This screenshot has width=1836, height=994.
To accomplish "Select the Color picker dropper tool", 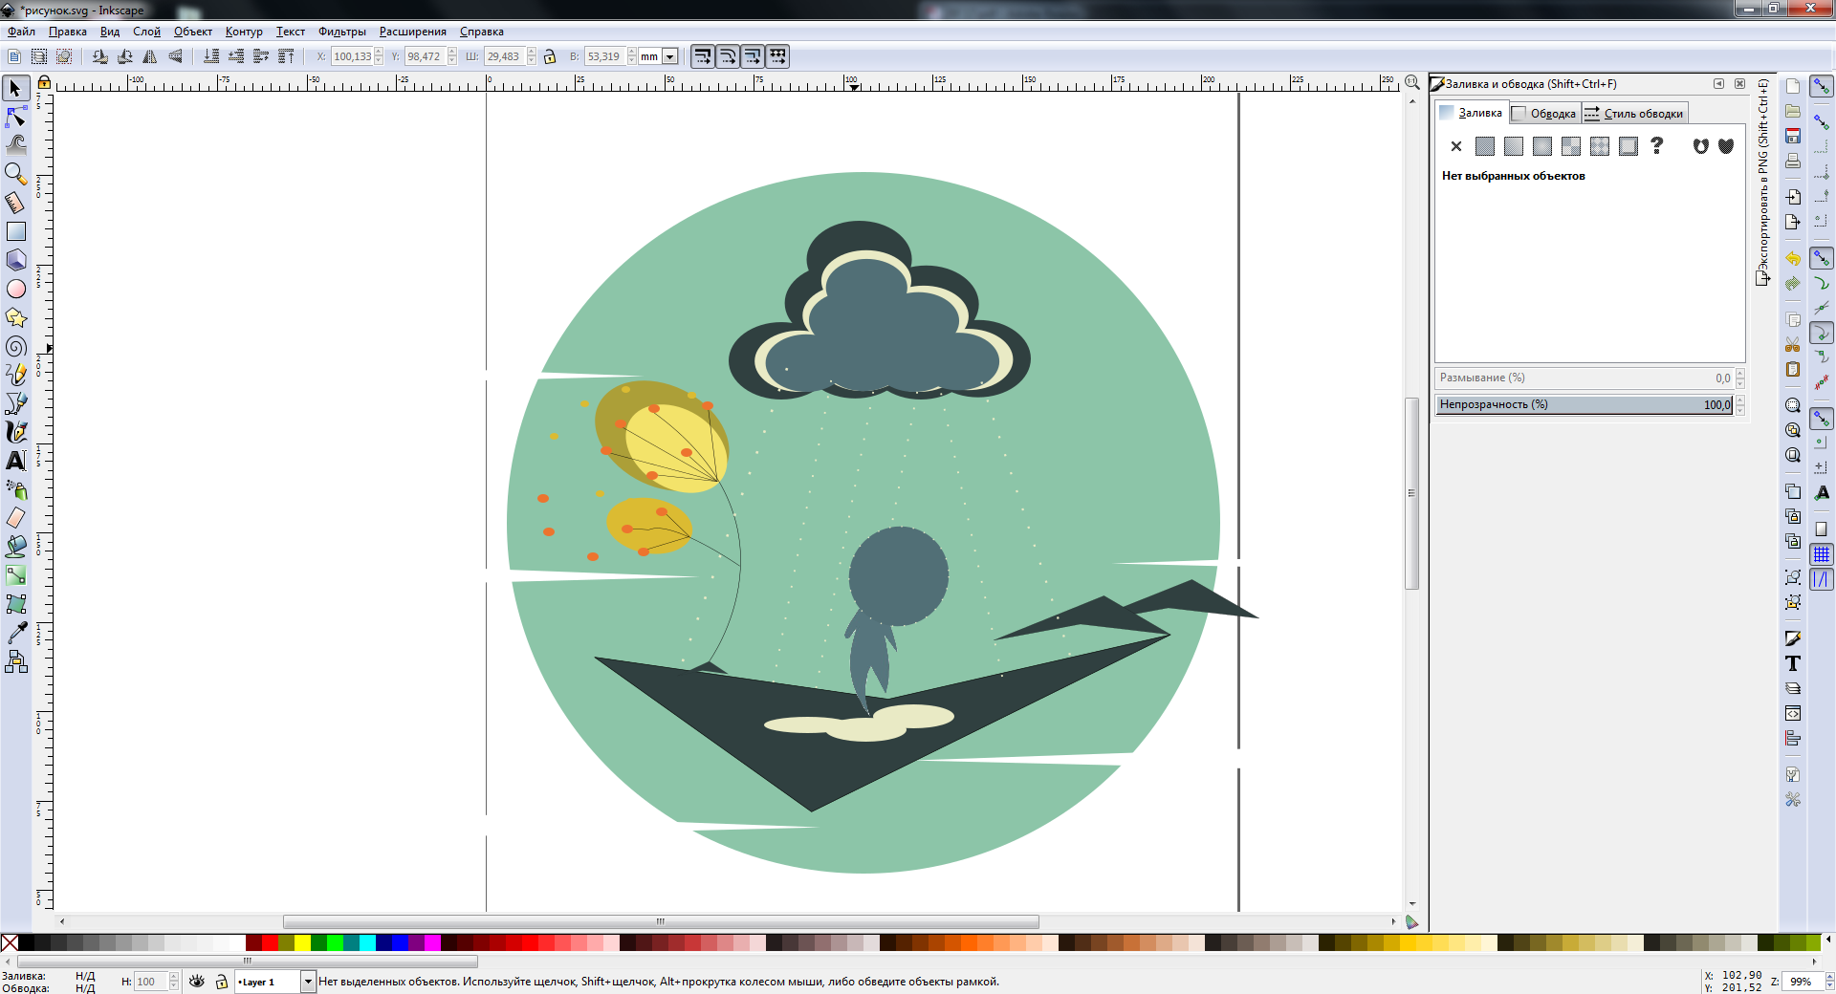I will tap(15, 633).
